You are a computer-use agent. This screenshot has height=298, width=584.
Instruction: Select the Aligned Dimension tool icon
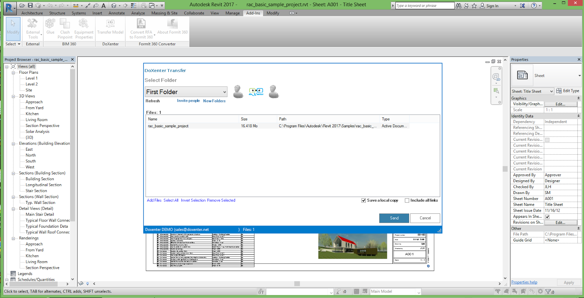coord(88,5)
